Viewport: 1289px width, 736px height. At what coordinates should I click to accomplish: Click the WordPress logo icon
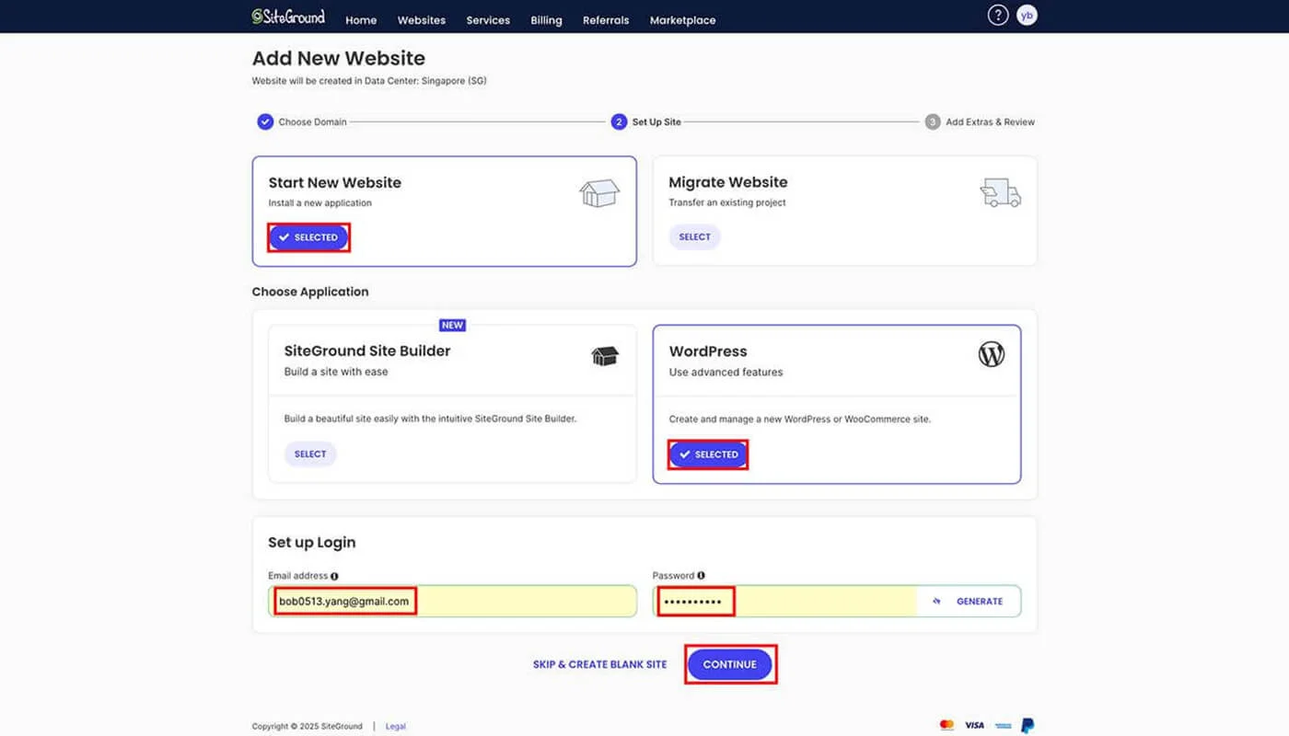991,354
